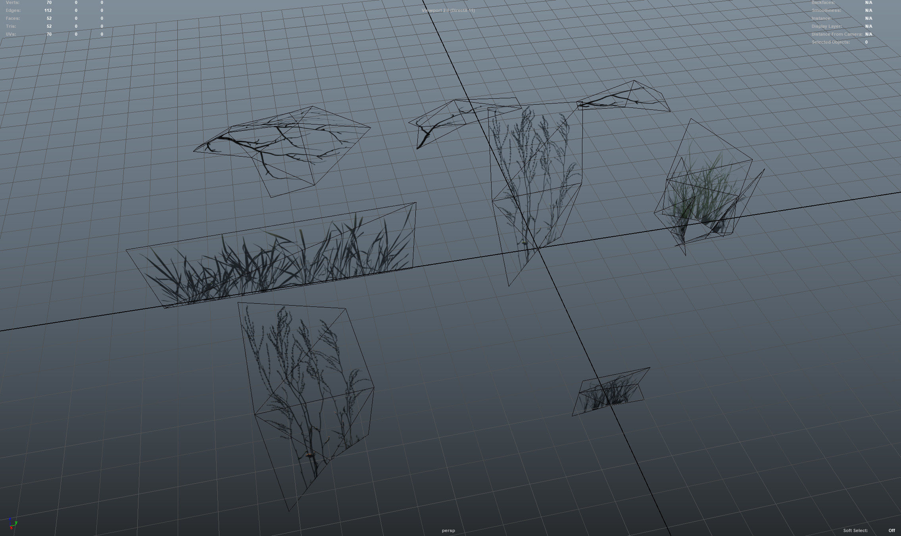Viewport: 901px width, 536px height.
Task: Click the Distance From Camera: label
Action: tap(837, 34)
